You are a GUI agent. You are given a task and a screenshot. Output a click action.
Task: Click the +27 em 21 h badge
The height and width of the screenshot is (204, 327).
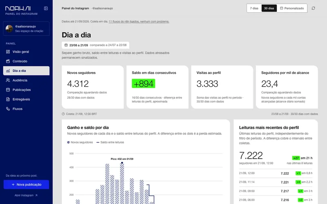(x=302, y=158)
